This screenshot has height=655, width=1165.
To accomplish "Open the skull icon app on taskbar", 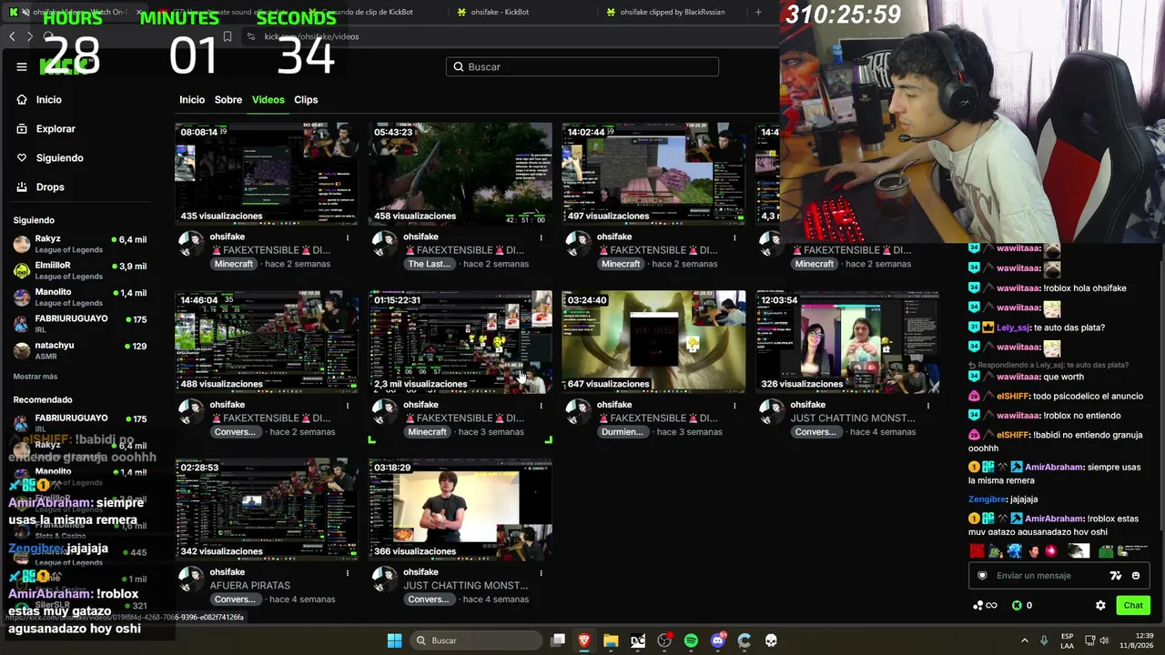I will [771, 640].
